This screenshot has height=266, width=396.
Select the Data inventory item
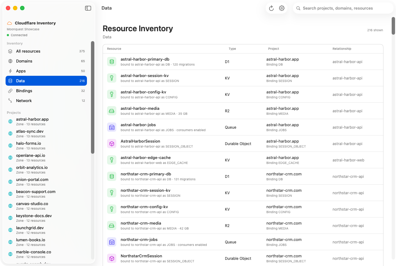pos(46,81)
